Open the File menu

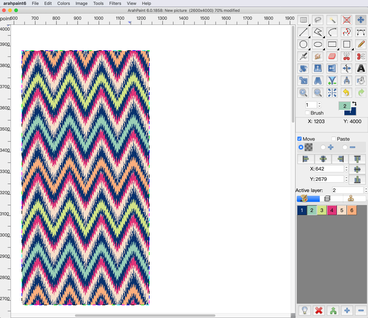point(35,3)
